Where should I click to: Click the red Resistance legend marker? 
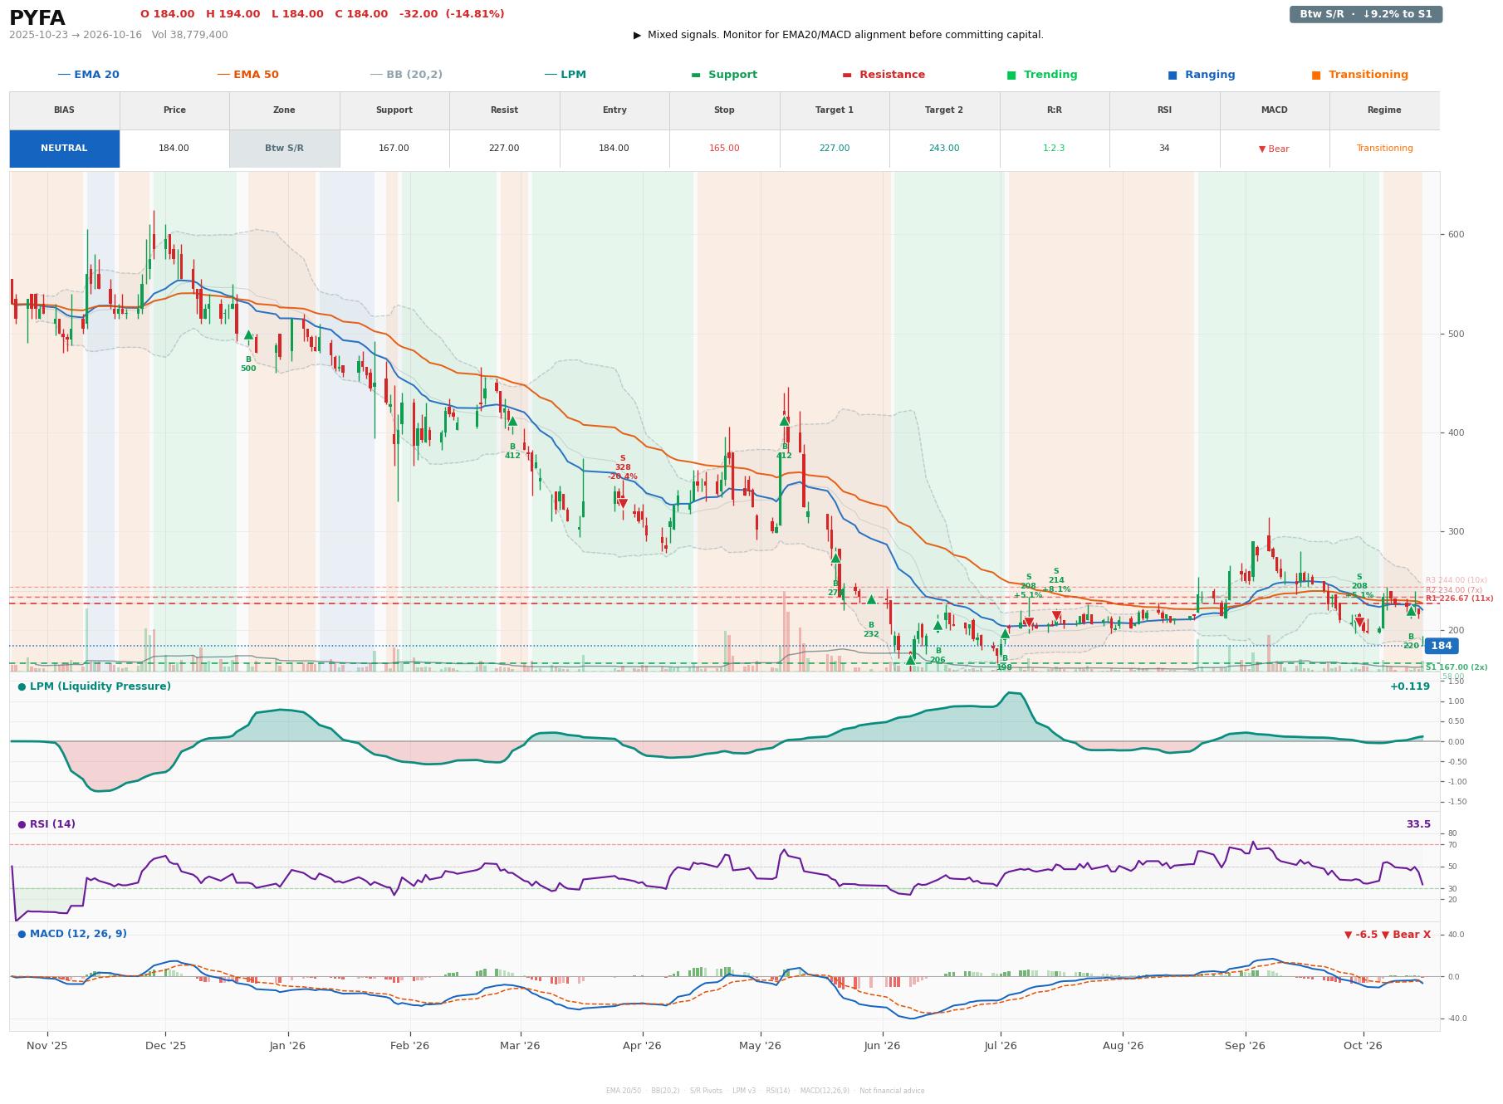[x=847, y=75]
